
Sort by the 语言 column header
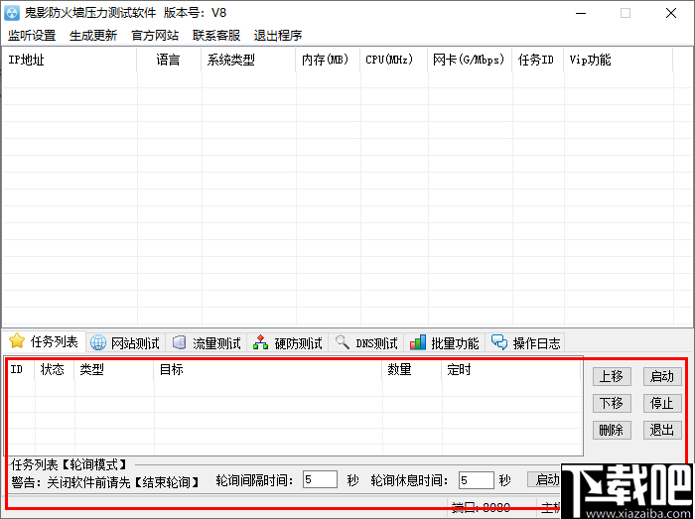[x=169, y=60]
